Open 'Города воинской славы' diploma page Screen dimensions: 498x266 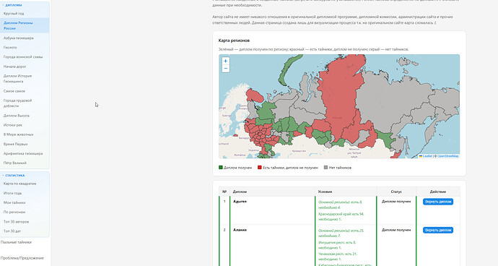(23, 57)
